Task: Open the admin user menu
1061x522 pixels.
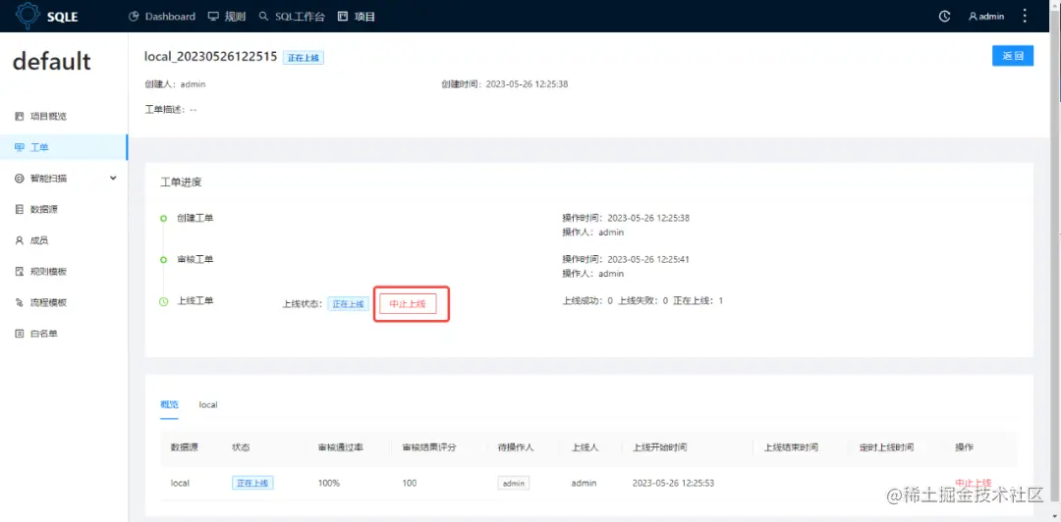Action: [986, 17]
